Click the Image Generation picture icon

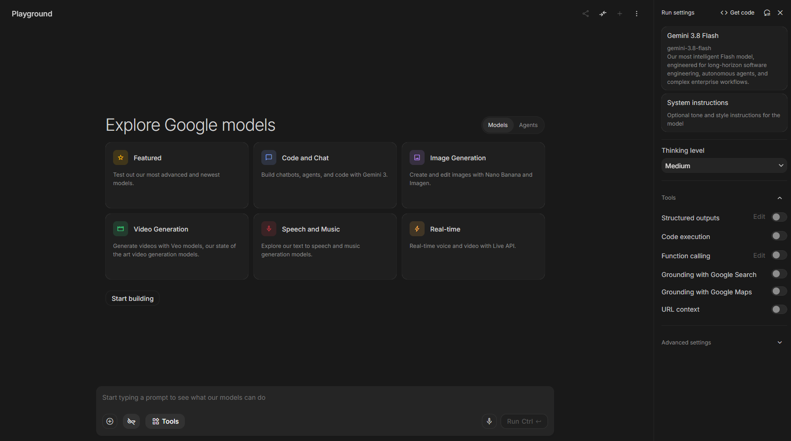click(x=417, y=157)
